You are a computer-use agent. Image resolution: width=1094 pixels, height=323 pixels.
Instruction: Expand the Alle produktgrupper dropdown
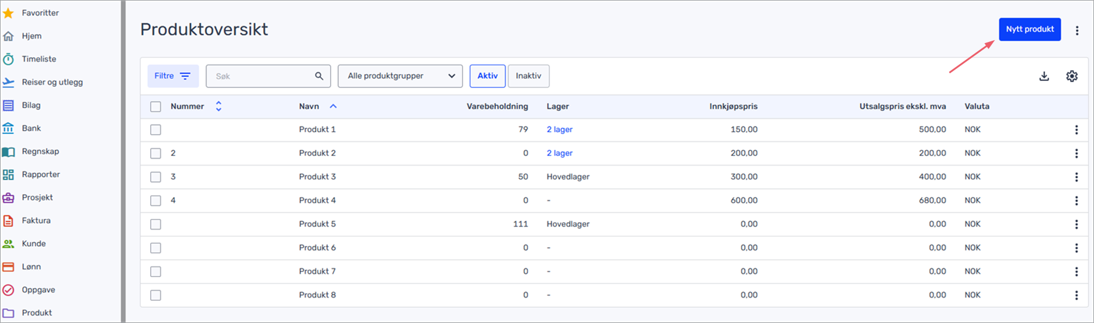[400, 76]
